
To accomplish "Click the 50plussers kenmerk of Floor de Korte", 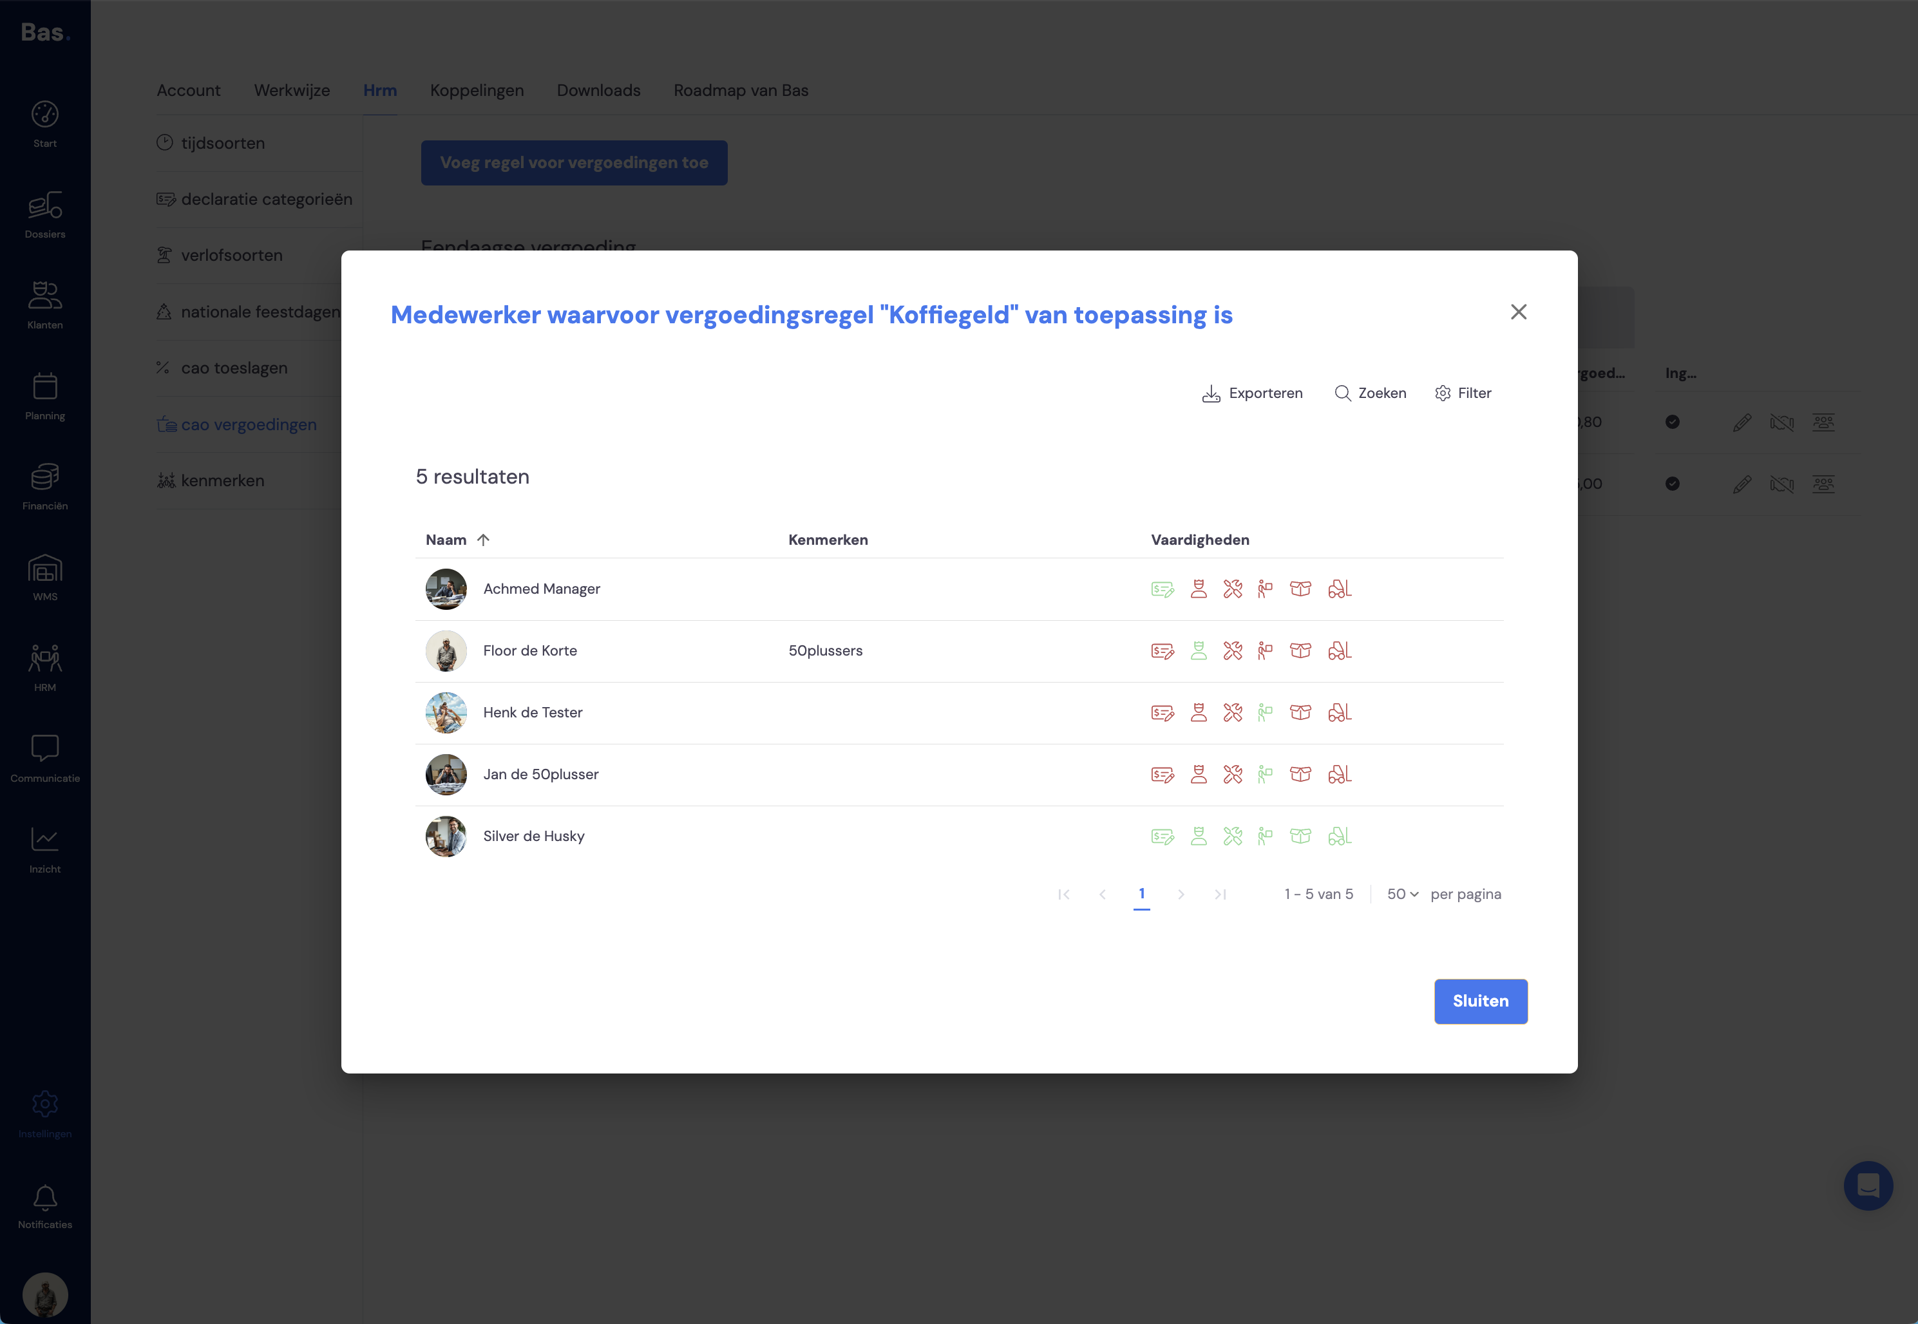I will pos(826,651).
